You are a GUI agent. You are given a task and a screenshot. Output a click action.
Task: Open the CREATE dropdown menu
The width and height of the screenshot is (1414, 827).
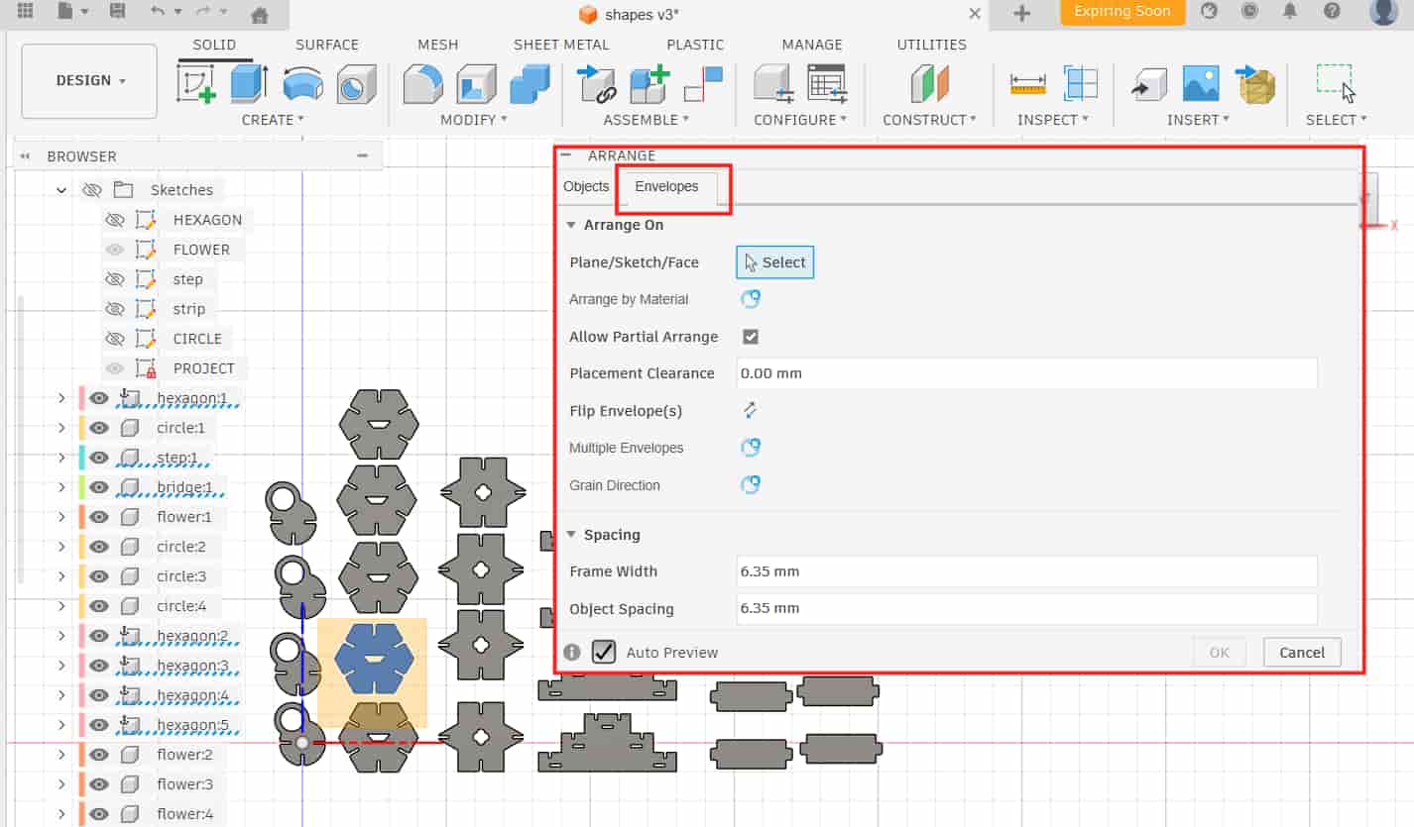[273, 120]
